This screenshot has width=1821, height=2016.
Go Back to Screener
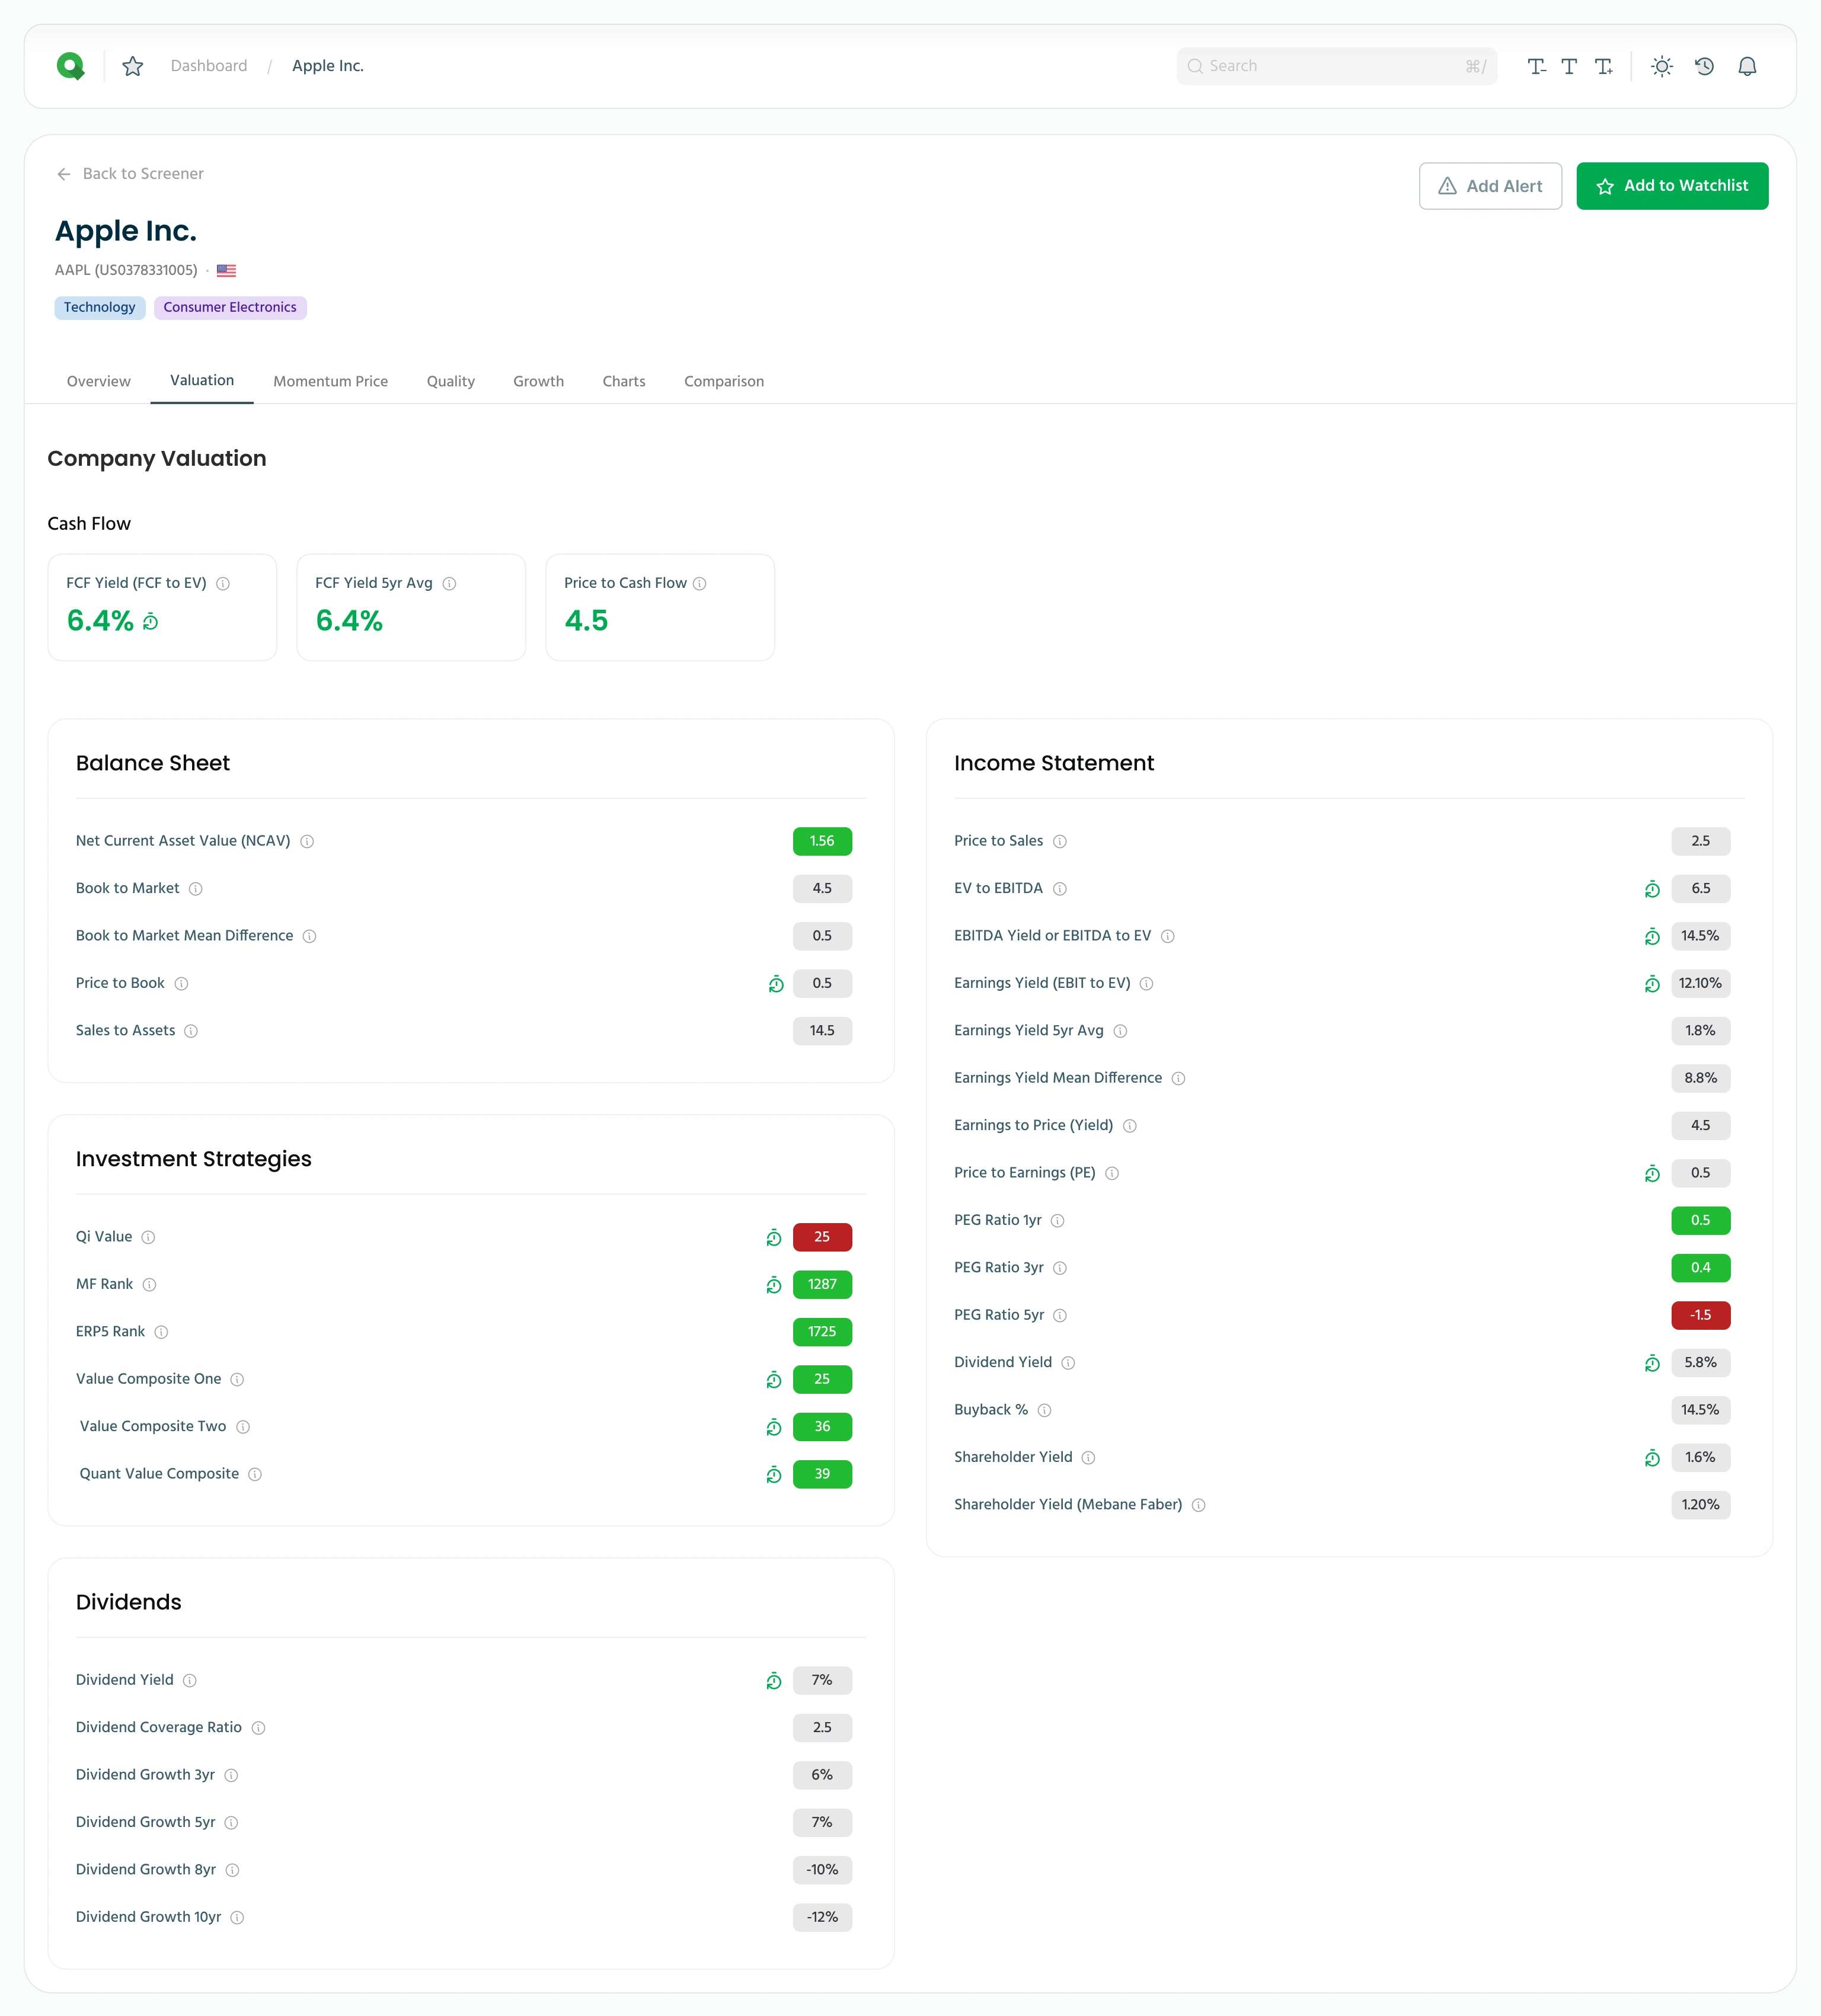coord(130,174)
